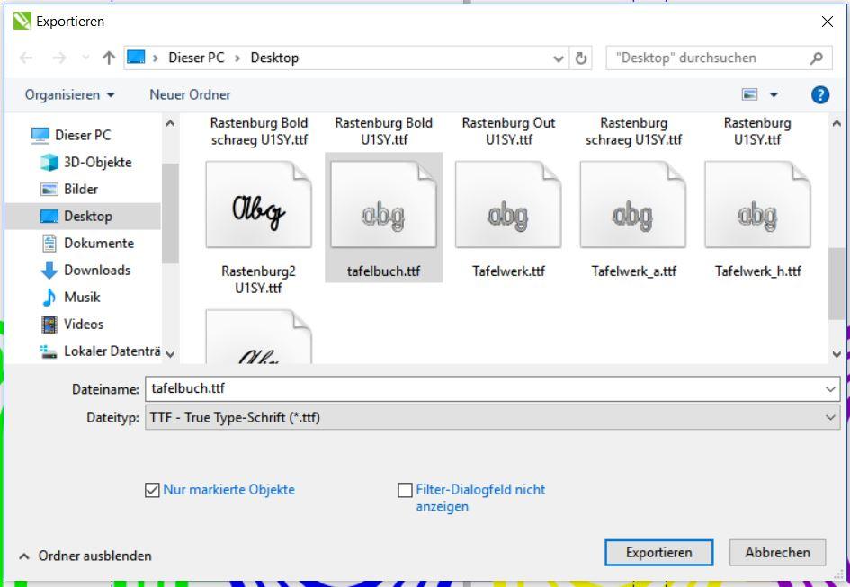Screen dimensions: 850x587
Task: Select 'Rastenburg Bold U1SY.ttf' file name
Action: point(384,131)
